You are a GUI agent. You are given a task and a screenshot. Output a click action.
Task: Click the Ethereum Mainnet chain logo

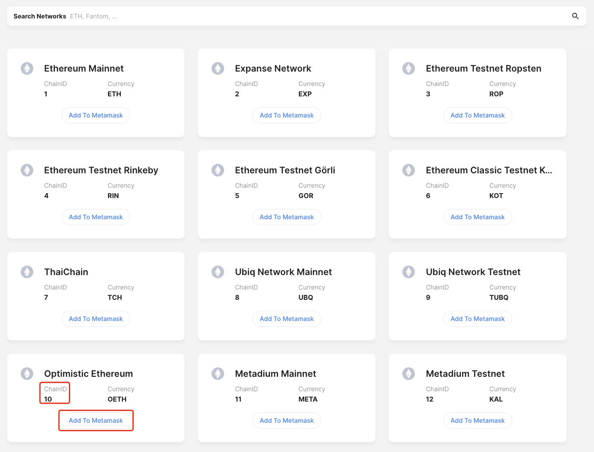click(27, 68)
